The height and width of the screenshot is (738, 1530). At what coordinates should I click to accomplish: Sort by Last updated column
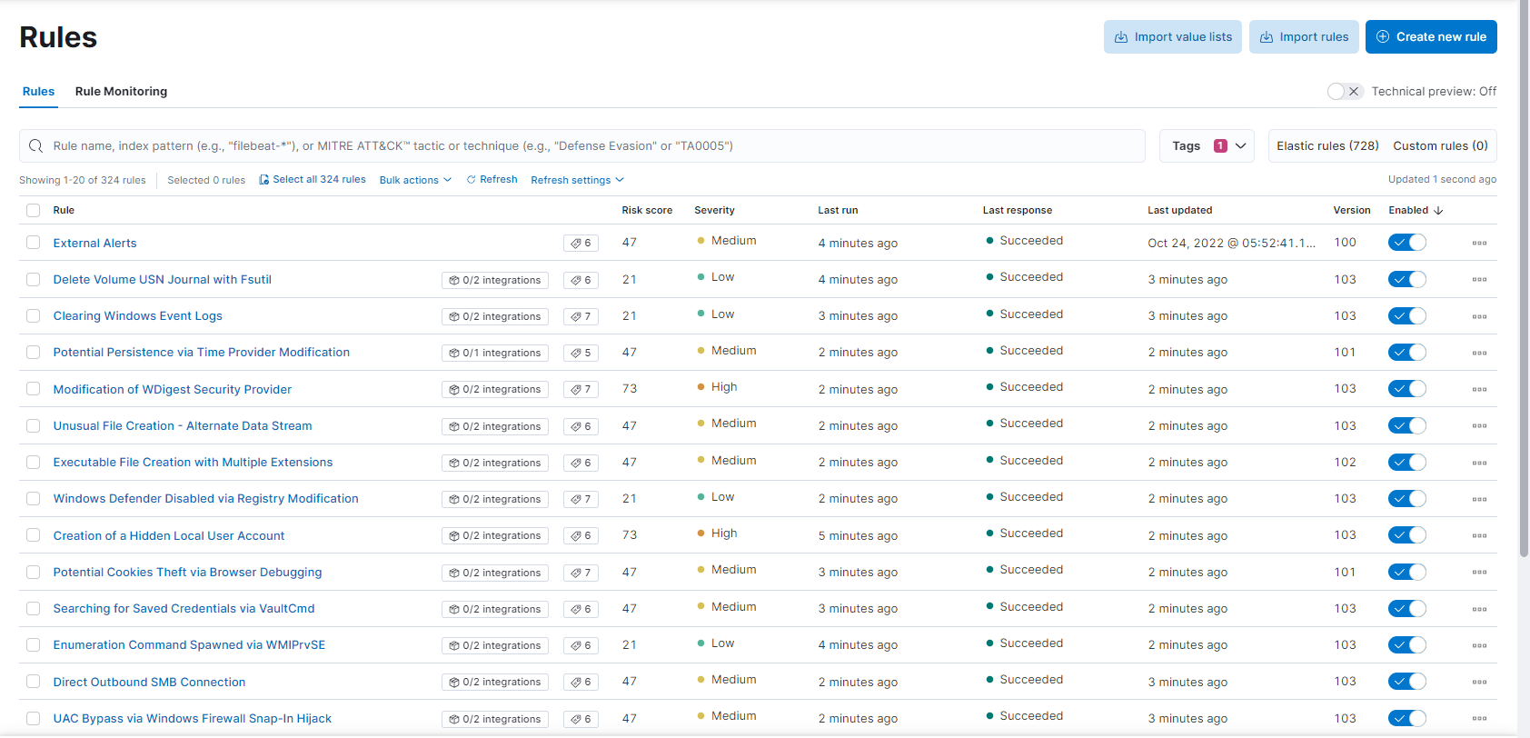(x=1179, y=210)
